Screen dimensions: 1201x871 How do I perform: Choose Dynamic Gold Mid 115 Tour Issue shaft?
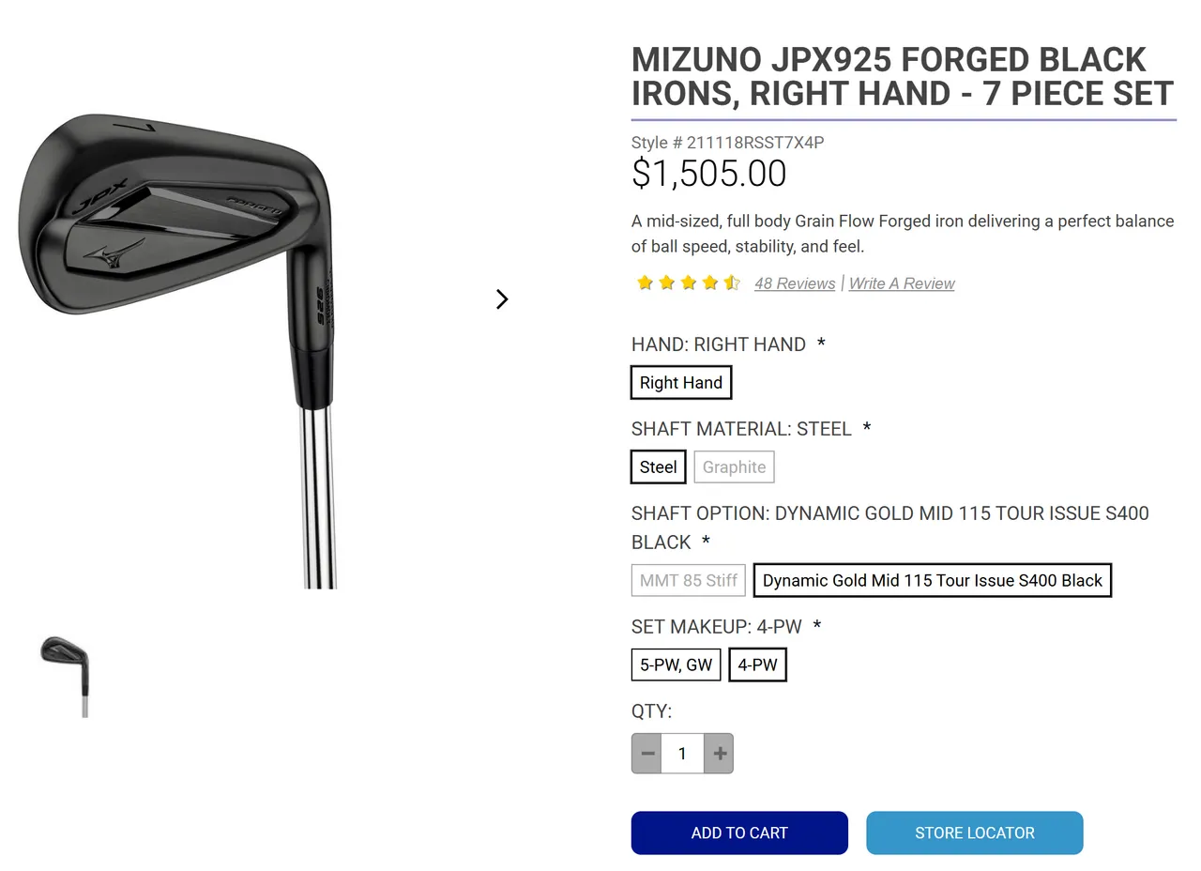pyautogui.click(x=933, y=580)
